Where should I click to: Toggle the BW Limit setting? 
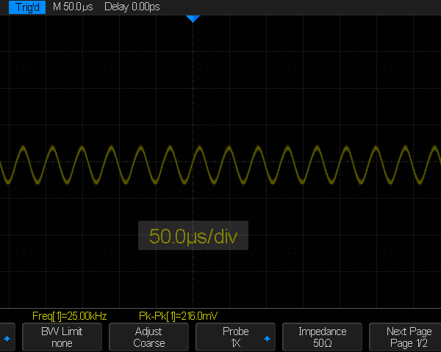coord(62,337)
